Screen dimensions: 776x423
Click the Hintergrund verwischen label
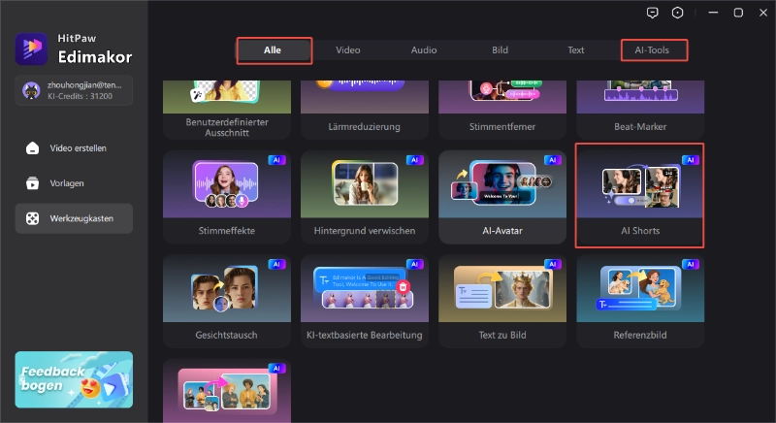pyautogui.click(x=365, y=231)
